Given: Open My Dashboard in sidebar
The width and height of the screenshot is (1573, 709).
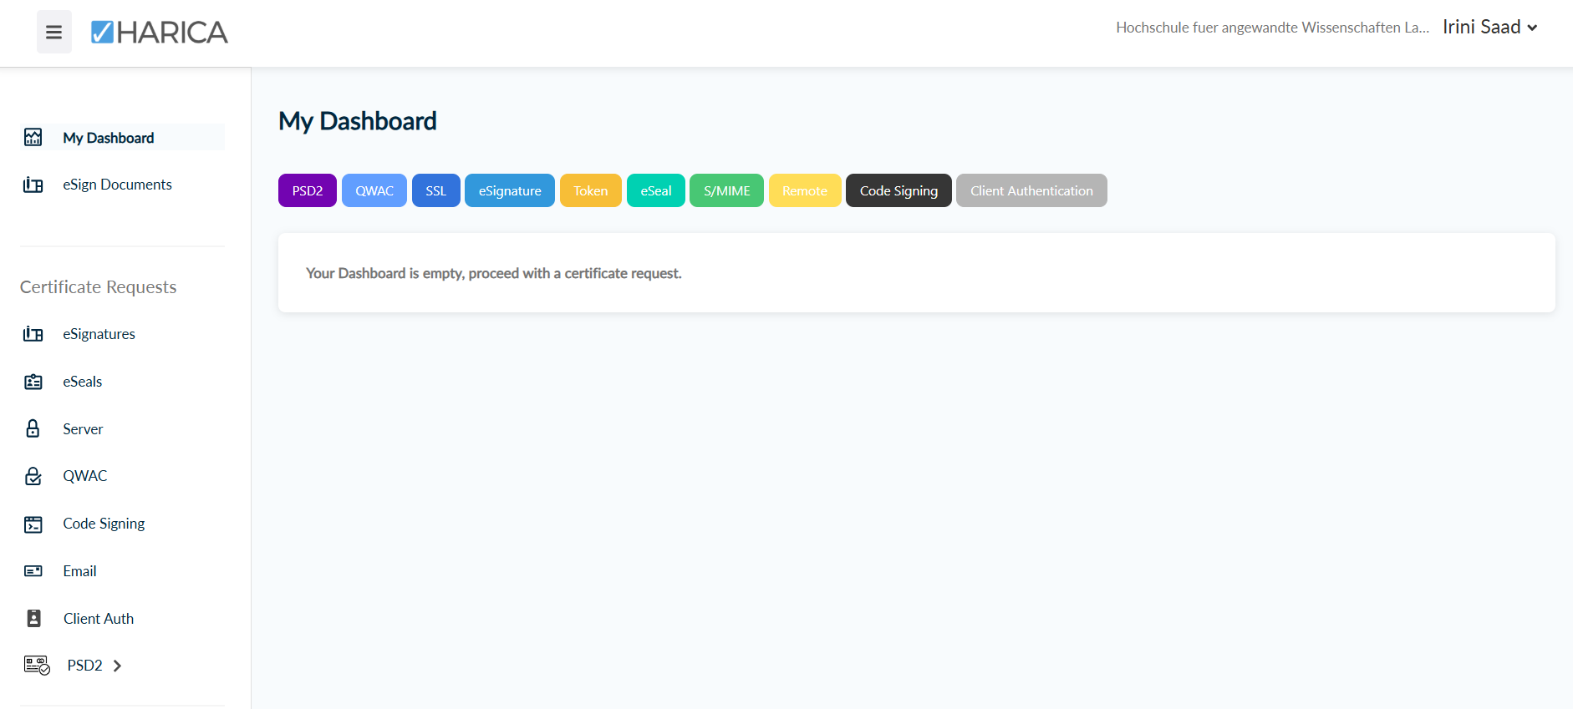Looking at the screenshot, I should click(x=123, y=138).
